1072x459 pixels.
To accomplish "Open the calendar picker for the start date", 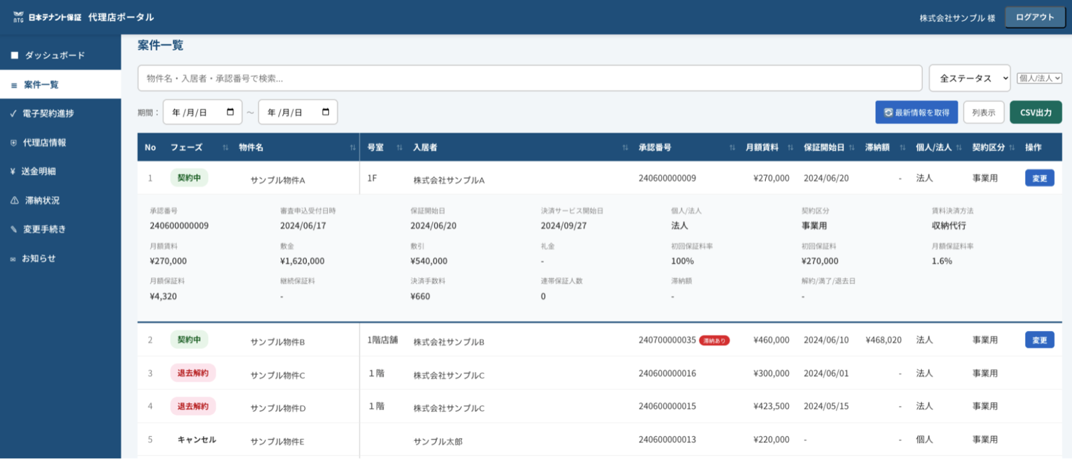I will pyautogui.click(x=230, y=112).
